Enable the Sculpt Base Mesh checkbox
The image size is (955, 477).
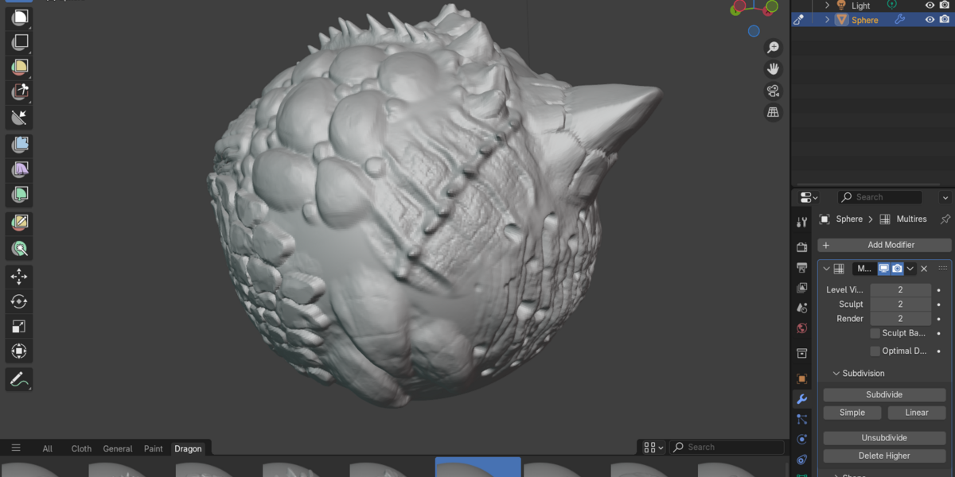click(x=875, y=333)
